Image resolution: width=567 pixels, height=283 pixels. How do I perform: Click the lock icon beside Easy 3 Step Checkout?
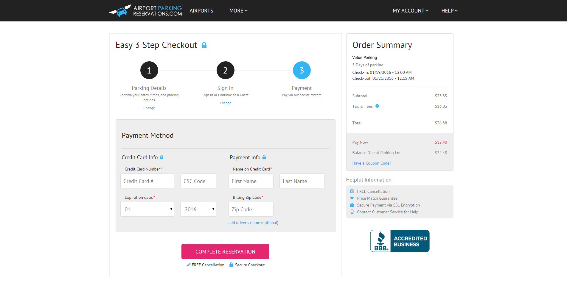204,45
